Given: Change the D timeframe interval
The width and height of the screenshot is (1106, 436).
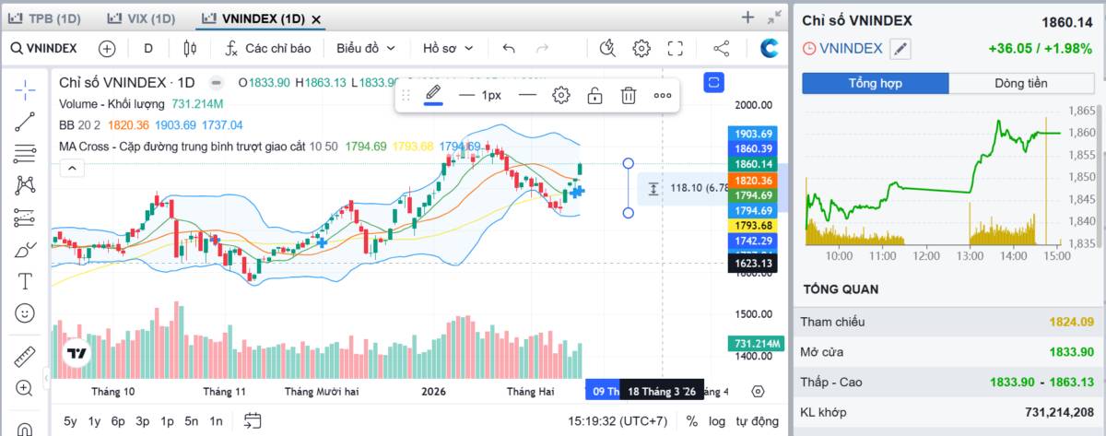Looking at the screenshot, I should pyautogui.click(x=148, y=48).
